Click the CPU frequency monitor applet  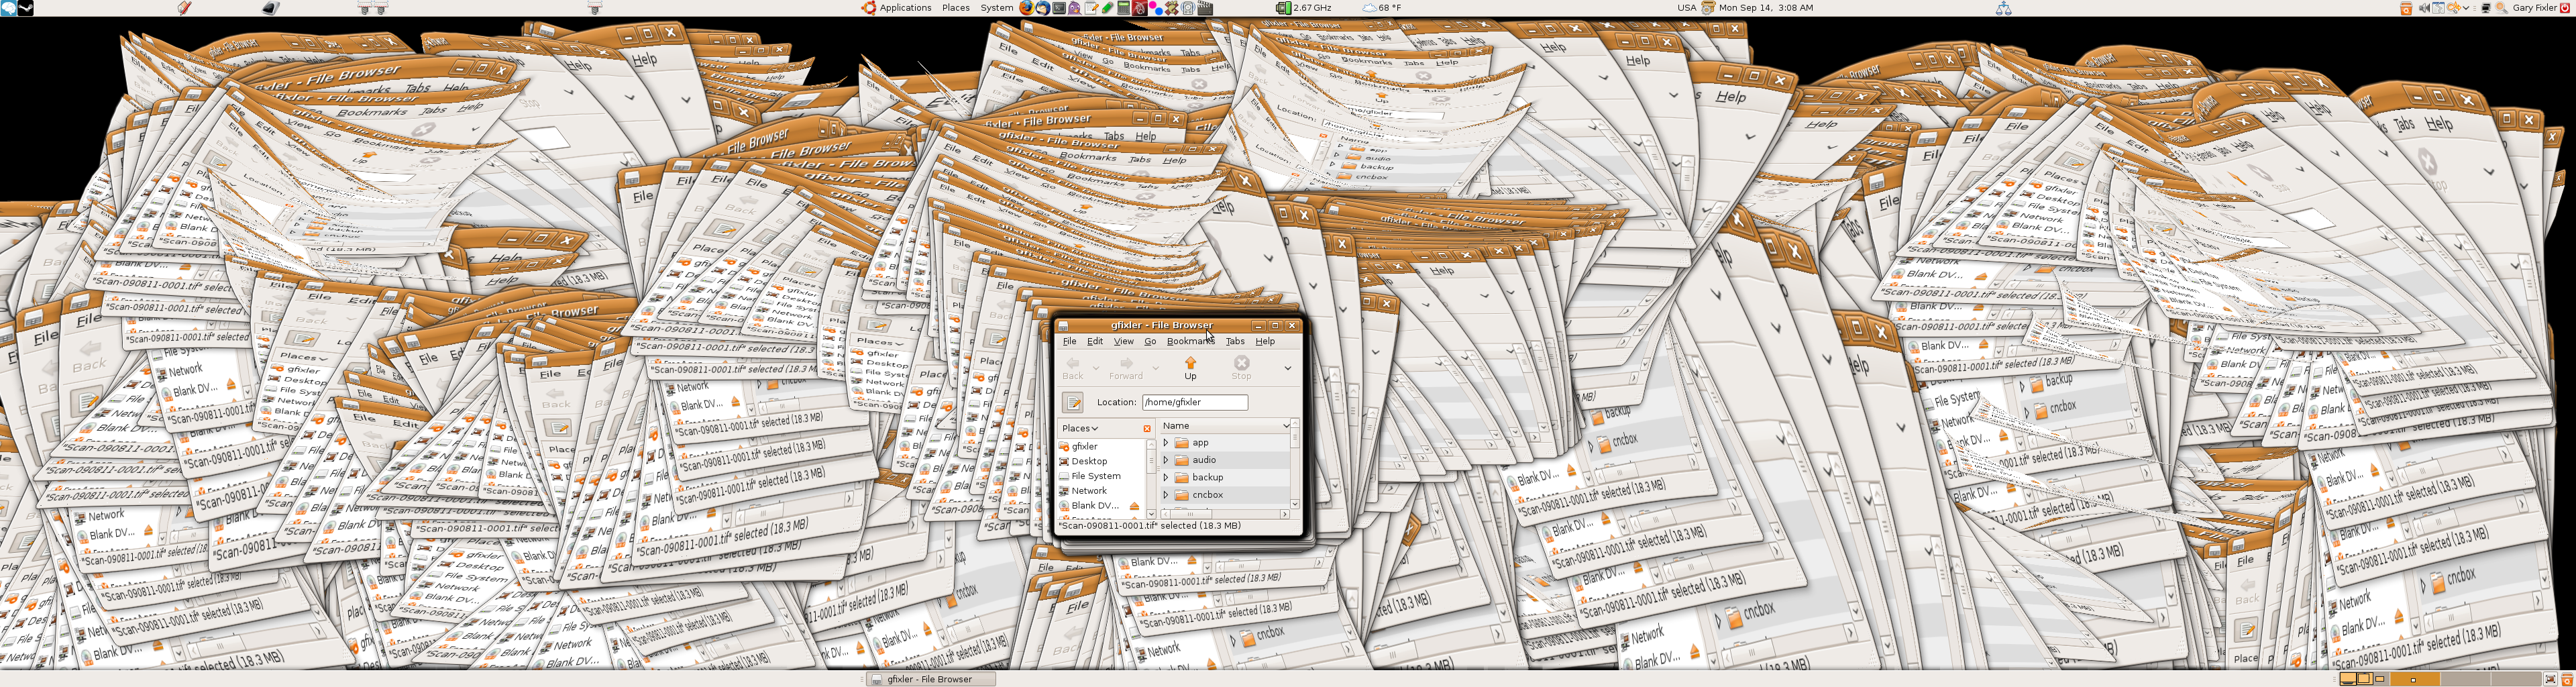(1304, 8)
